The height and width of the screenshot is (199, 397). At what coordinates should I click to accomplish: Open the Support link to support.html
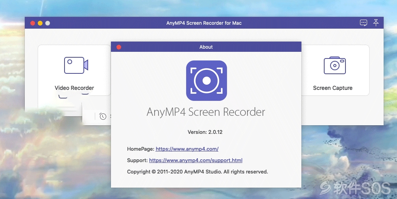[x=196, y=161]
